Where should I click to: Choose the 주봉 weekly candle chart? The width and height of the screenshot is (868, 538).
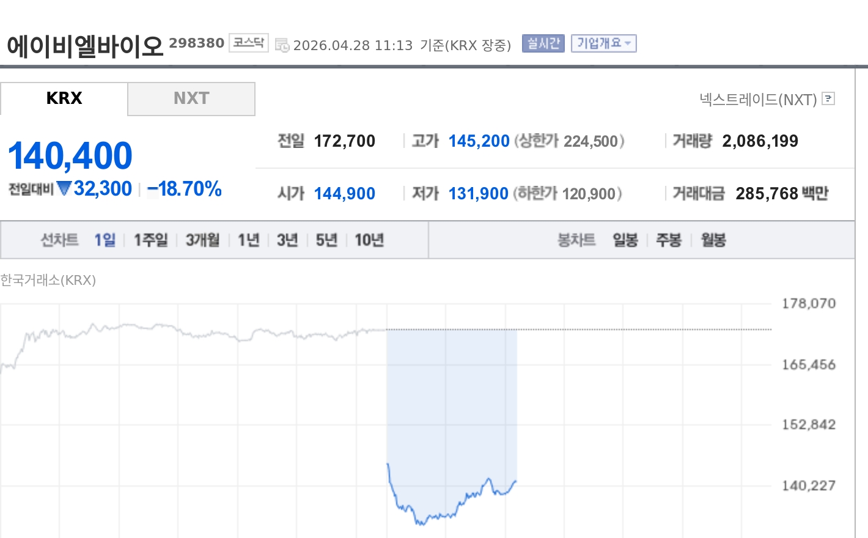tap(669, 240)
